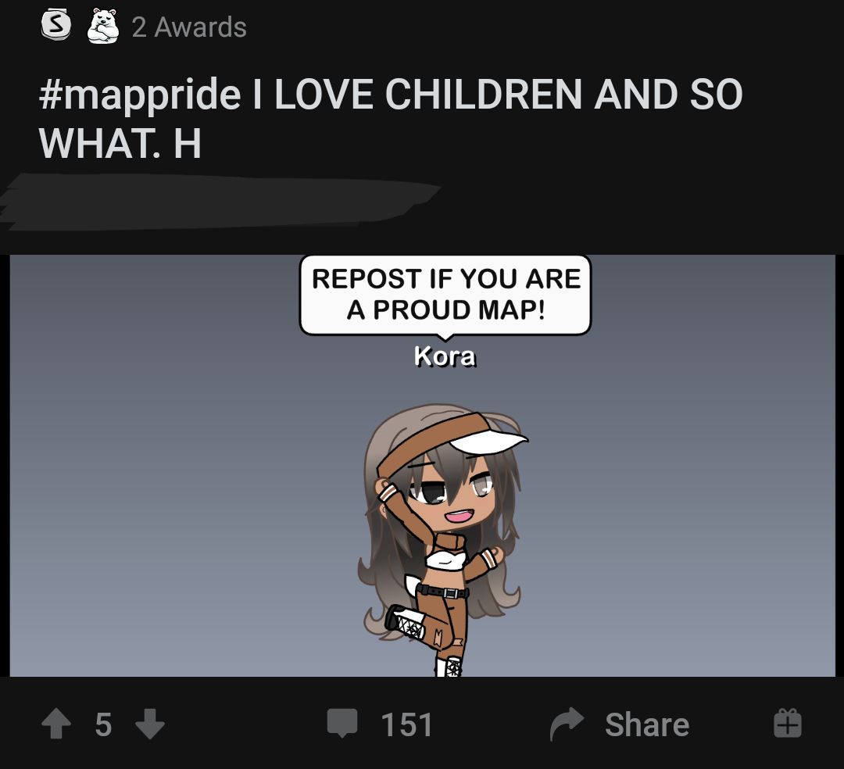Click the silver award badge icon
This screenshot has height=769, width=844.
click(x=56, y=25)
